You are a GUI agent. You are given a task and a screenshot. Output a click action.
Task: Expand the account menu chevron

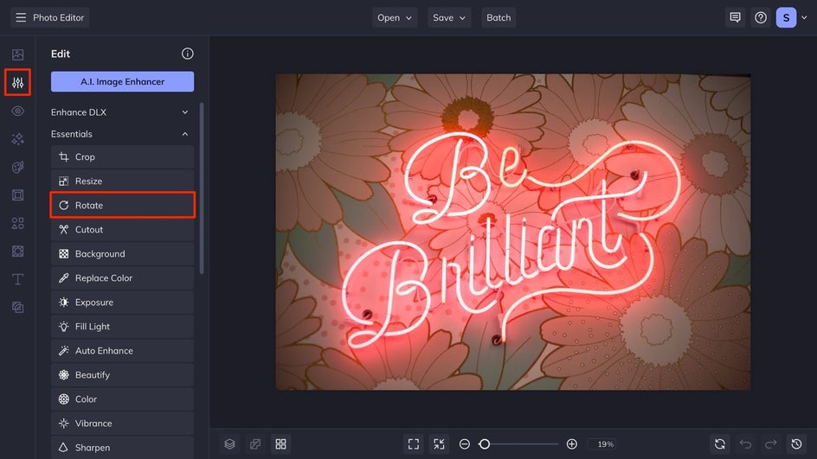pyautogui.click(x=804, y=17)
